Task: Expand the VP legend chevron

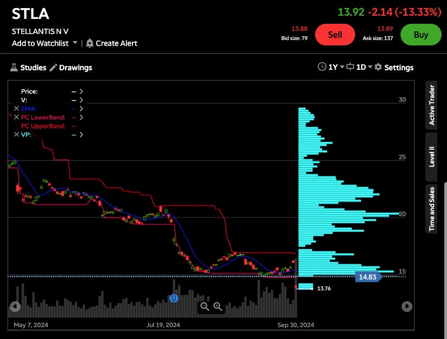Action: 82,134
